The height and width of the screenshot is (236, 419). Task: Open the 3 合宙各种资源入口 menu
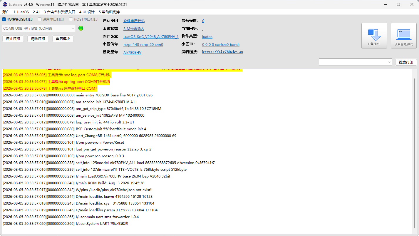pyautogui.click(x=59, y=12)
